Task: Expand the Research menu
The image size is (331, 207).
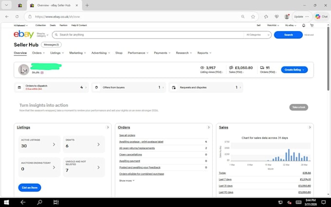Action: pyautogui.click(x=184, y=53)
